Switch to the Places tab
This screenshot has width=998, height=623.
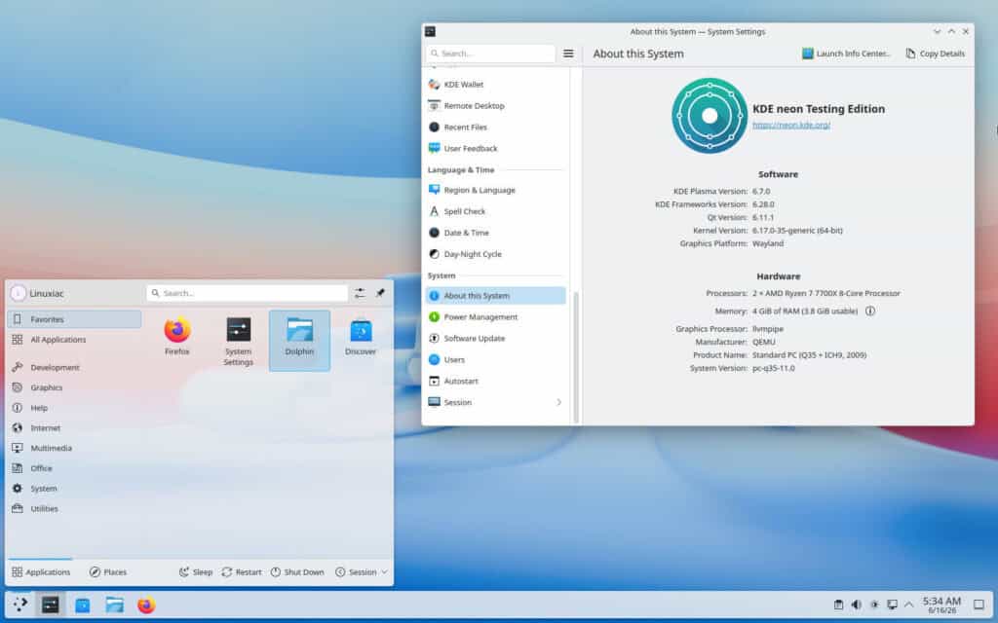[108, 572]
